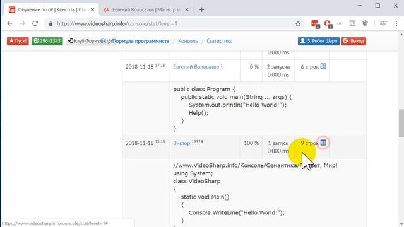Click the System.out.println code line
This screenshot has width=404, height=227.
[237, 105]
